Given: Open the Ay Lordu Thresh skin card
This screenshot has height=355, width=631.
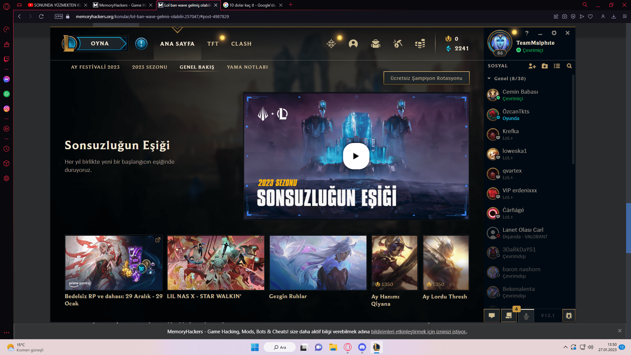Looking at the screenshot, I should 446,263.
